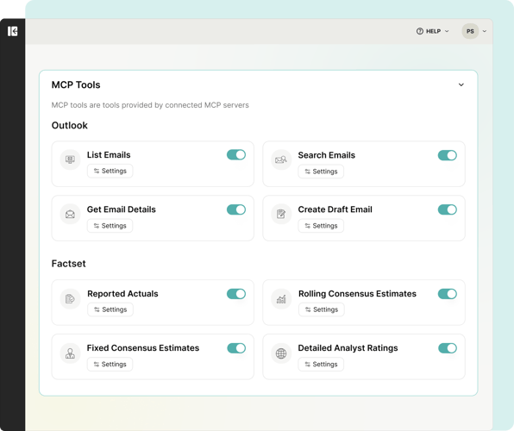Screen dimensions: 514x431
Task: Click the Reported Actuals document icon
Action: coord(70,298)
